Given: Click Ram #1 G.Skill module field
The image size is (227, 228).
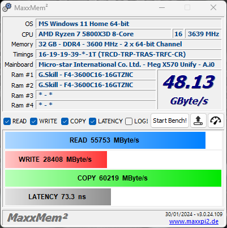Looking at the screenshot, I should coord(96,75).
